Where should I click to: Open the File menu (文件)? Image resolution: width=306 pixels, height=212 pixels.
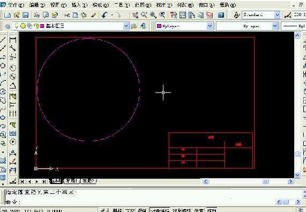point(16,5)
